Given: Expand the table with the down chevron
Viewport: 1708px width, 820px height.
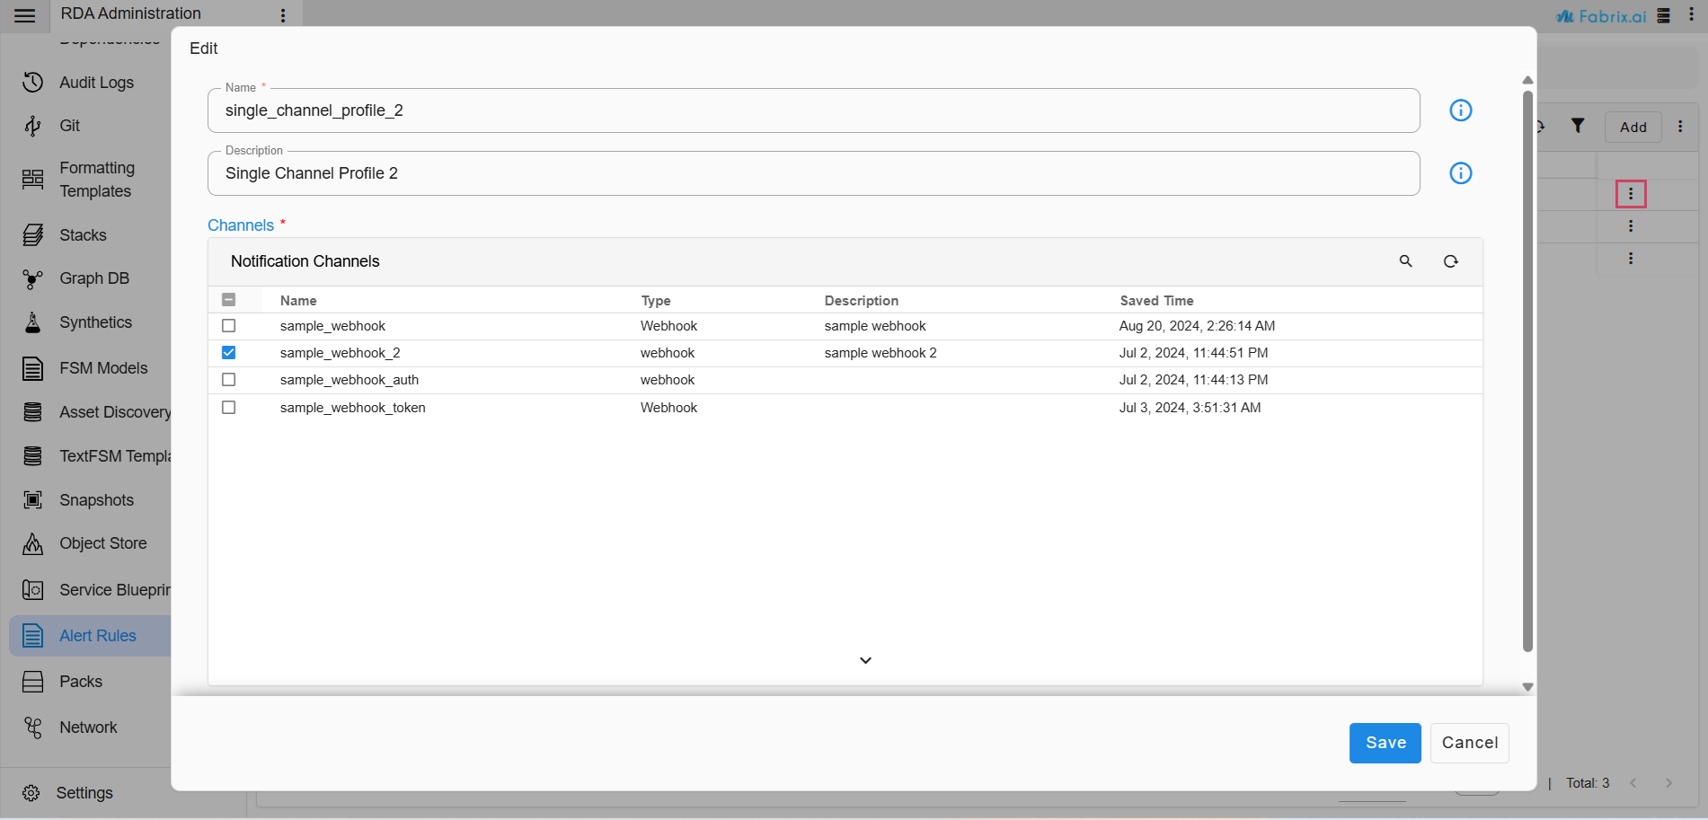Looking at the screenshot, I should 865,660.
